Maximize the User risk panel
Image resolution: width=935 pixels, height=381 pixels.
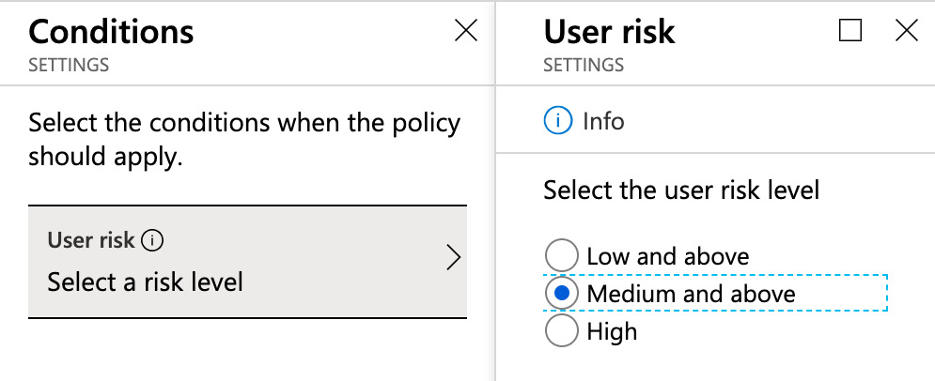850,31
